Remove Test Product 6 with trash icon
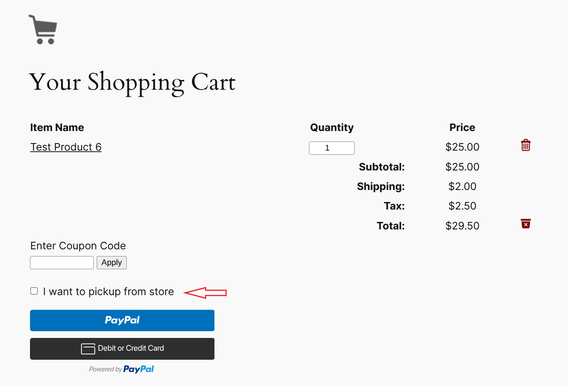 pyautogui.click(x=526, y=145)
